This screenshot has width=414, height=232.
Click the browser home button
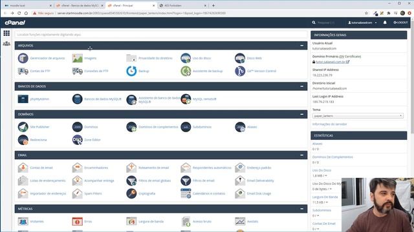[x=26, y=13]
